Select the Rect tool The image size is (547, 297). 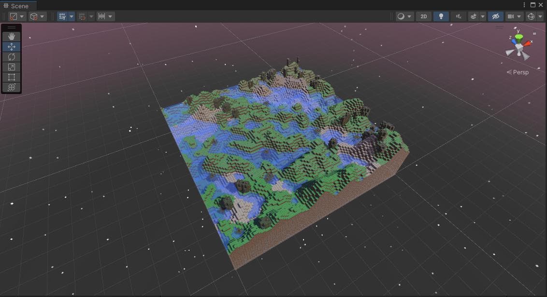[x=12, y=77]
